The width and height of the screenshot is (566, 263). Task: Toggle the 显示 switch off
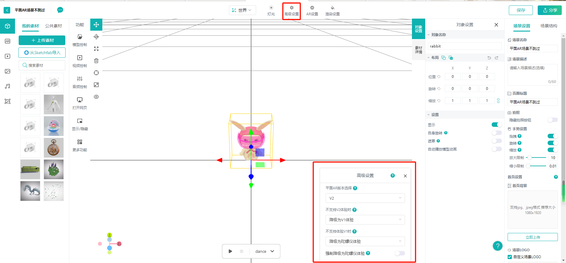coord(496,125)
